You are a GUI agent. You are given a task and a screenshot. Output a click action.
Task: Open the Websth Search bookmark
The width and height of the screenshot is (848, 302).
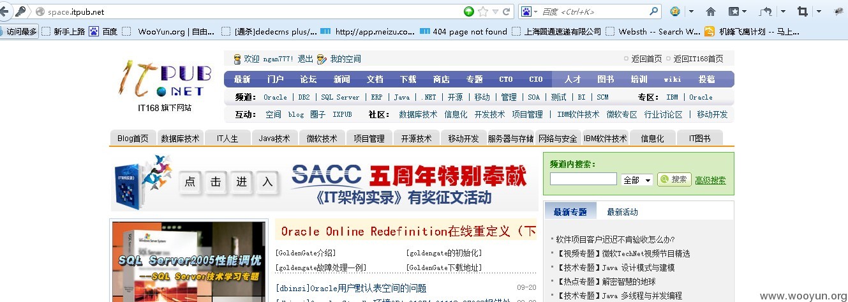[653, 31]
